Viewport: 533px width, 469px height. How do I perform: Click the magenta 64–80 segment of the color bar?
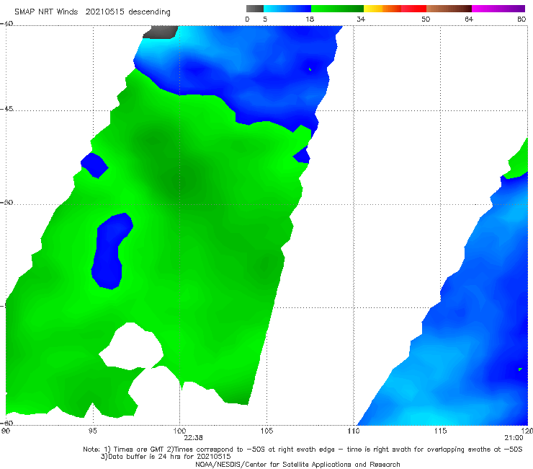tap(498, 9)
